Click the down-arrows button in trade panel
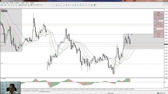 pos(161,31)
